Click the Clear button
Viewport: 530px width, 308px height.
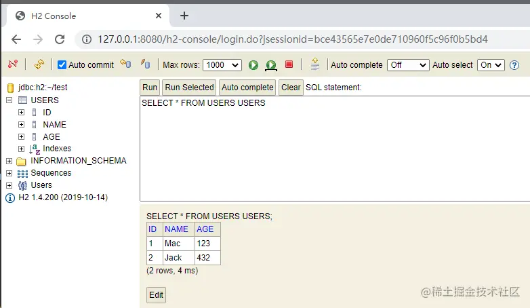pos(291,88)
